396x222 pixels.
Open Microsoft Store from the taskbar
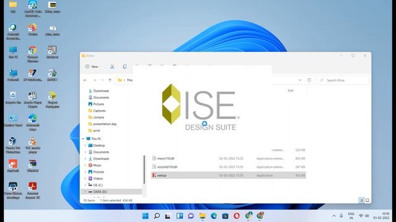click(x=225, y=216)
